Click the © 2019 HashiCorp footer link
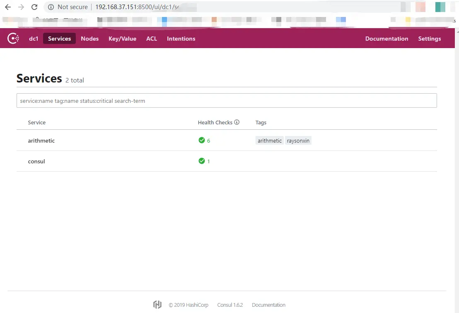The width and height of the screenshot is (459, 313). (x=188, y=305)
